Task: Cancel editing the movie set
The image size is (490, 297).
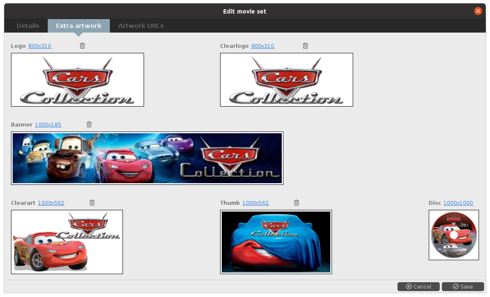Action: click(x=418, y=286)
